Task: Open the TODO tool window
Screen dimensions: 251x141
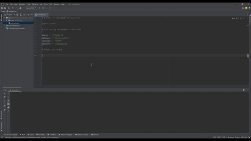Action: click(31, 135)
